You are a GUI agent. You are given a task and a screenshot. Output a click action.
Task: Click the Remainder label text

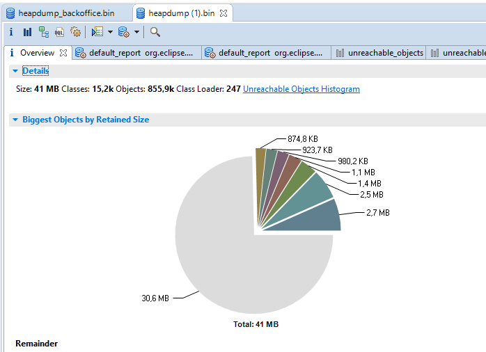click(37, 344)
